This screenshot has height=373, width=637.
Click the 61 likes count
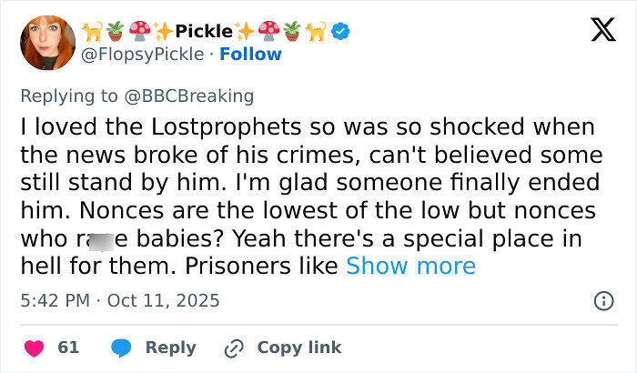(68, 348)
